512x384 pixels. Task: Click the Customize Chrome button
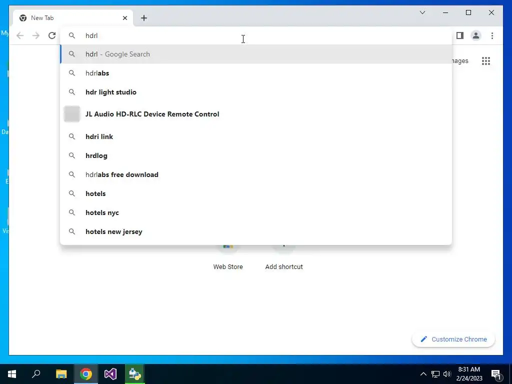click(x=453, y=339)
